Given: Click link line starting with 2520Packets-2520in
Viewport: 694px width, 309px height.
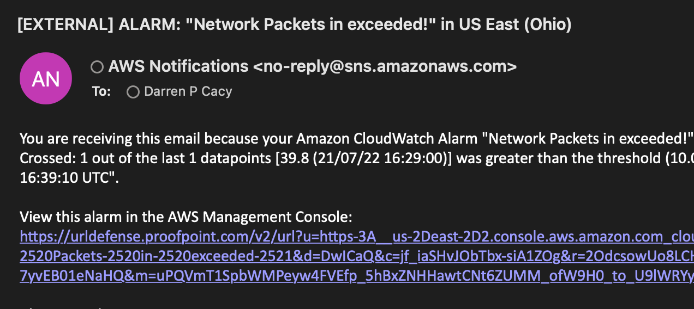Looking at the screenshot, I should tap(357, 256).
